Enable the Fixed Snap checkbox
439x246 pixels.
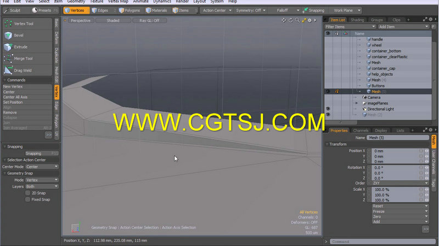[27, 200]
